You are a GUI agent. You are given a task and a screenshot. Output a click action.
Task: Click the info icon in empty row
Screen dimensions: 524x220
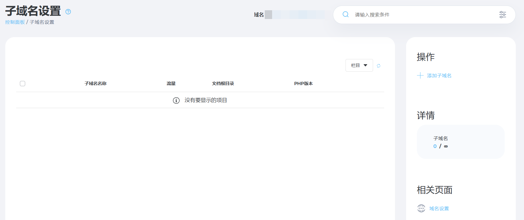(176, 101)
